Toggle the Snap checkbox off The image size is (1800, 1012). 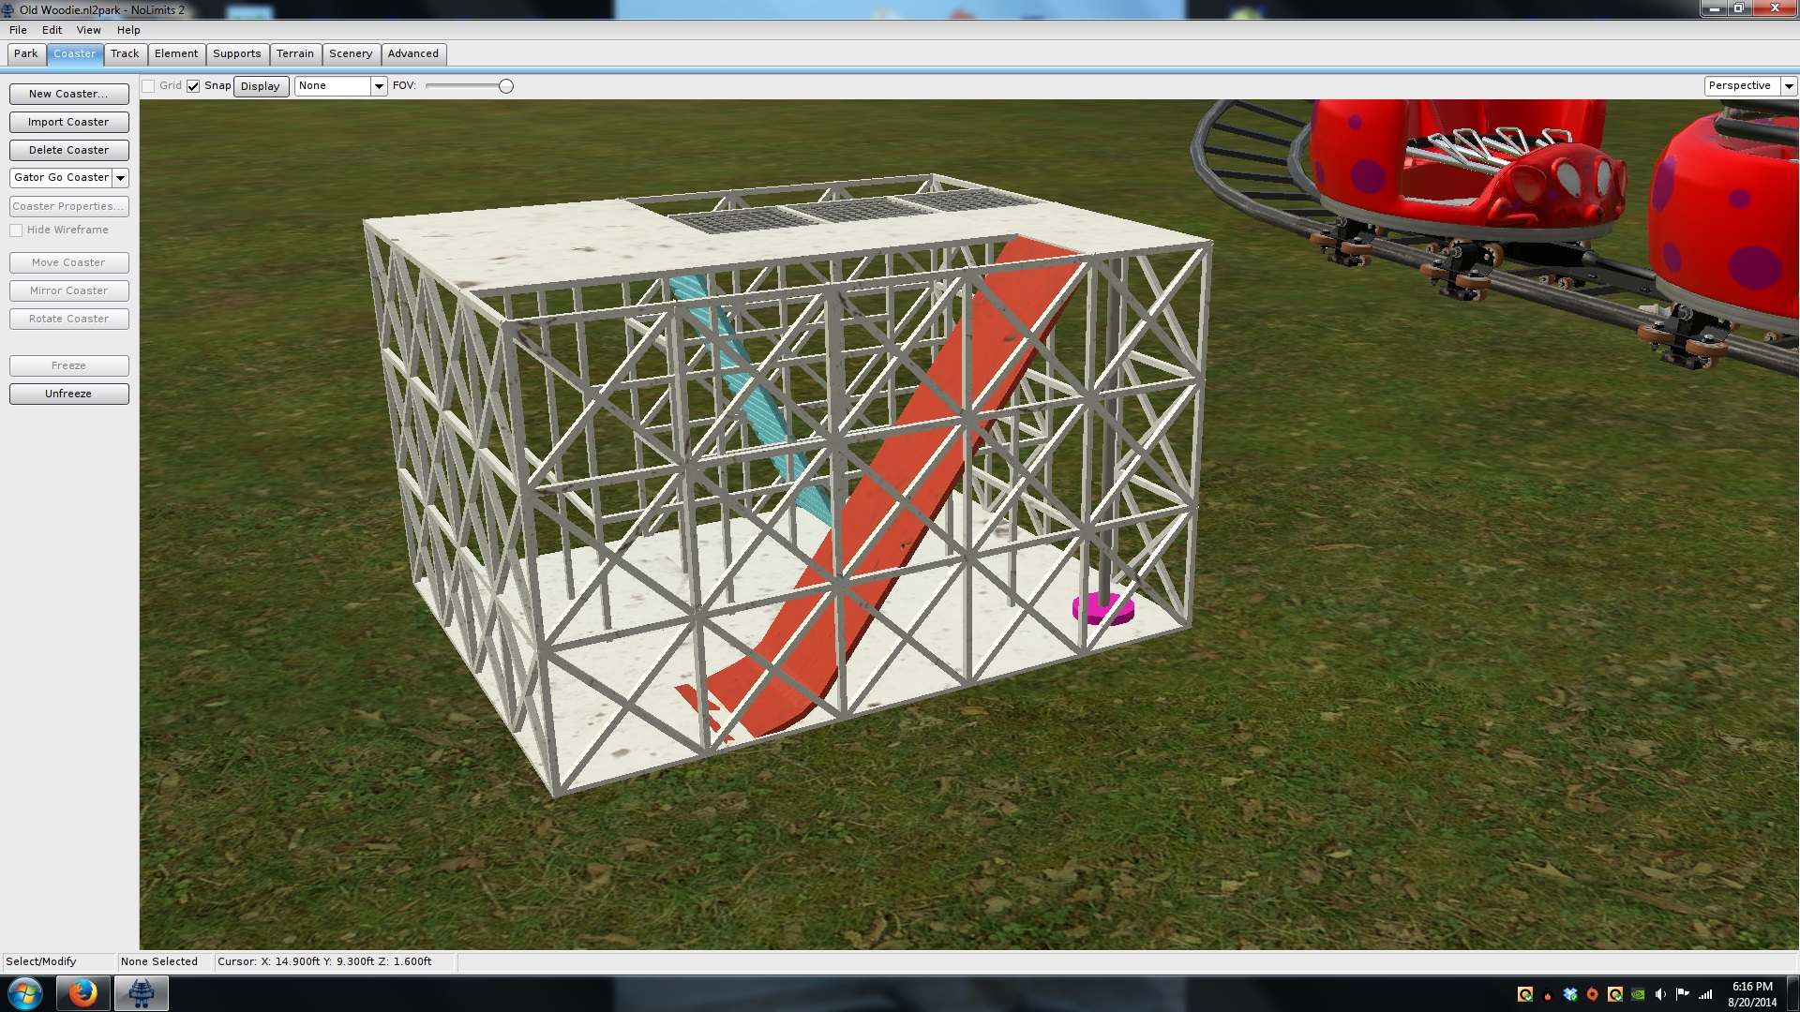(x=193, y=86)
